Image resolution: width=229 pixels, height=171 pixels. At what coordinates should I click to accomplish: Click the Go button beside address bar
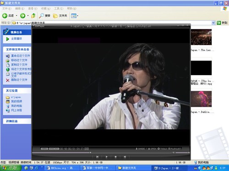[222, 23]
